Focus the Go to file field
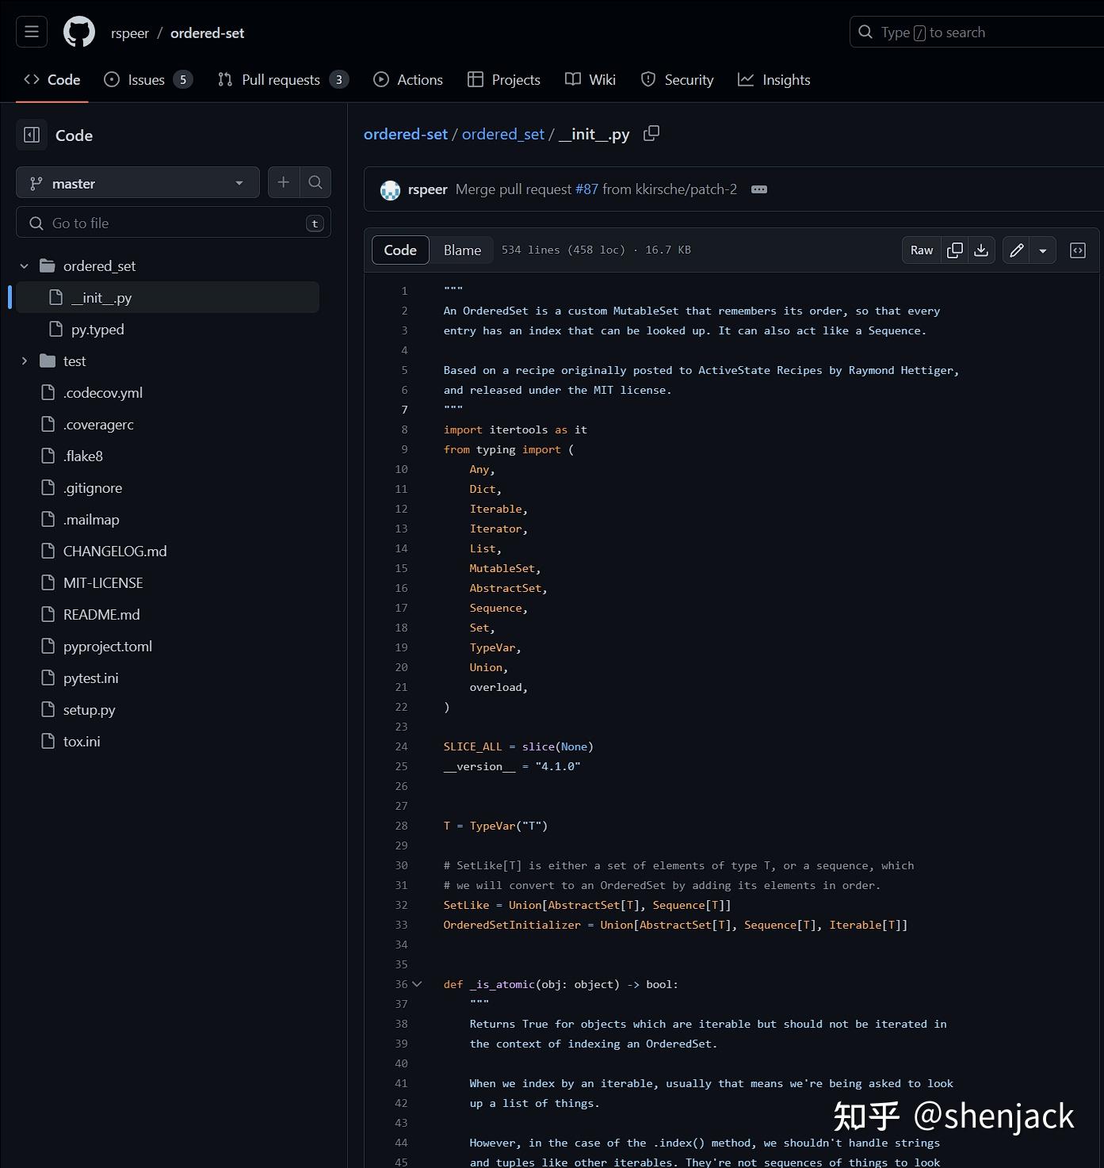This screenshot has height=1168, width=1104. click(174, 223)
